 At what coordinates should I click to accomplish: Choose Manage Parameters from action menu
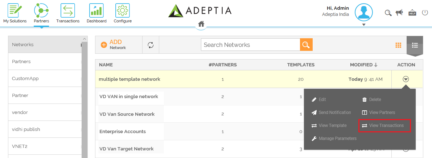(334, 139)
